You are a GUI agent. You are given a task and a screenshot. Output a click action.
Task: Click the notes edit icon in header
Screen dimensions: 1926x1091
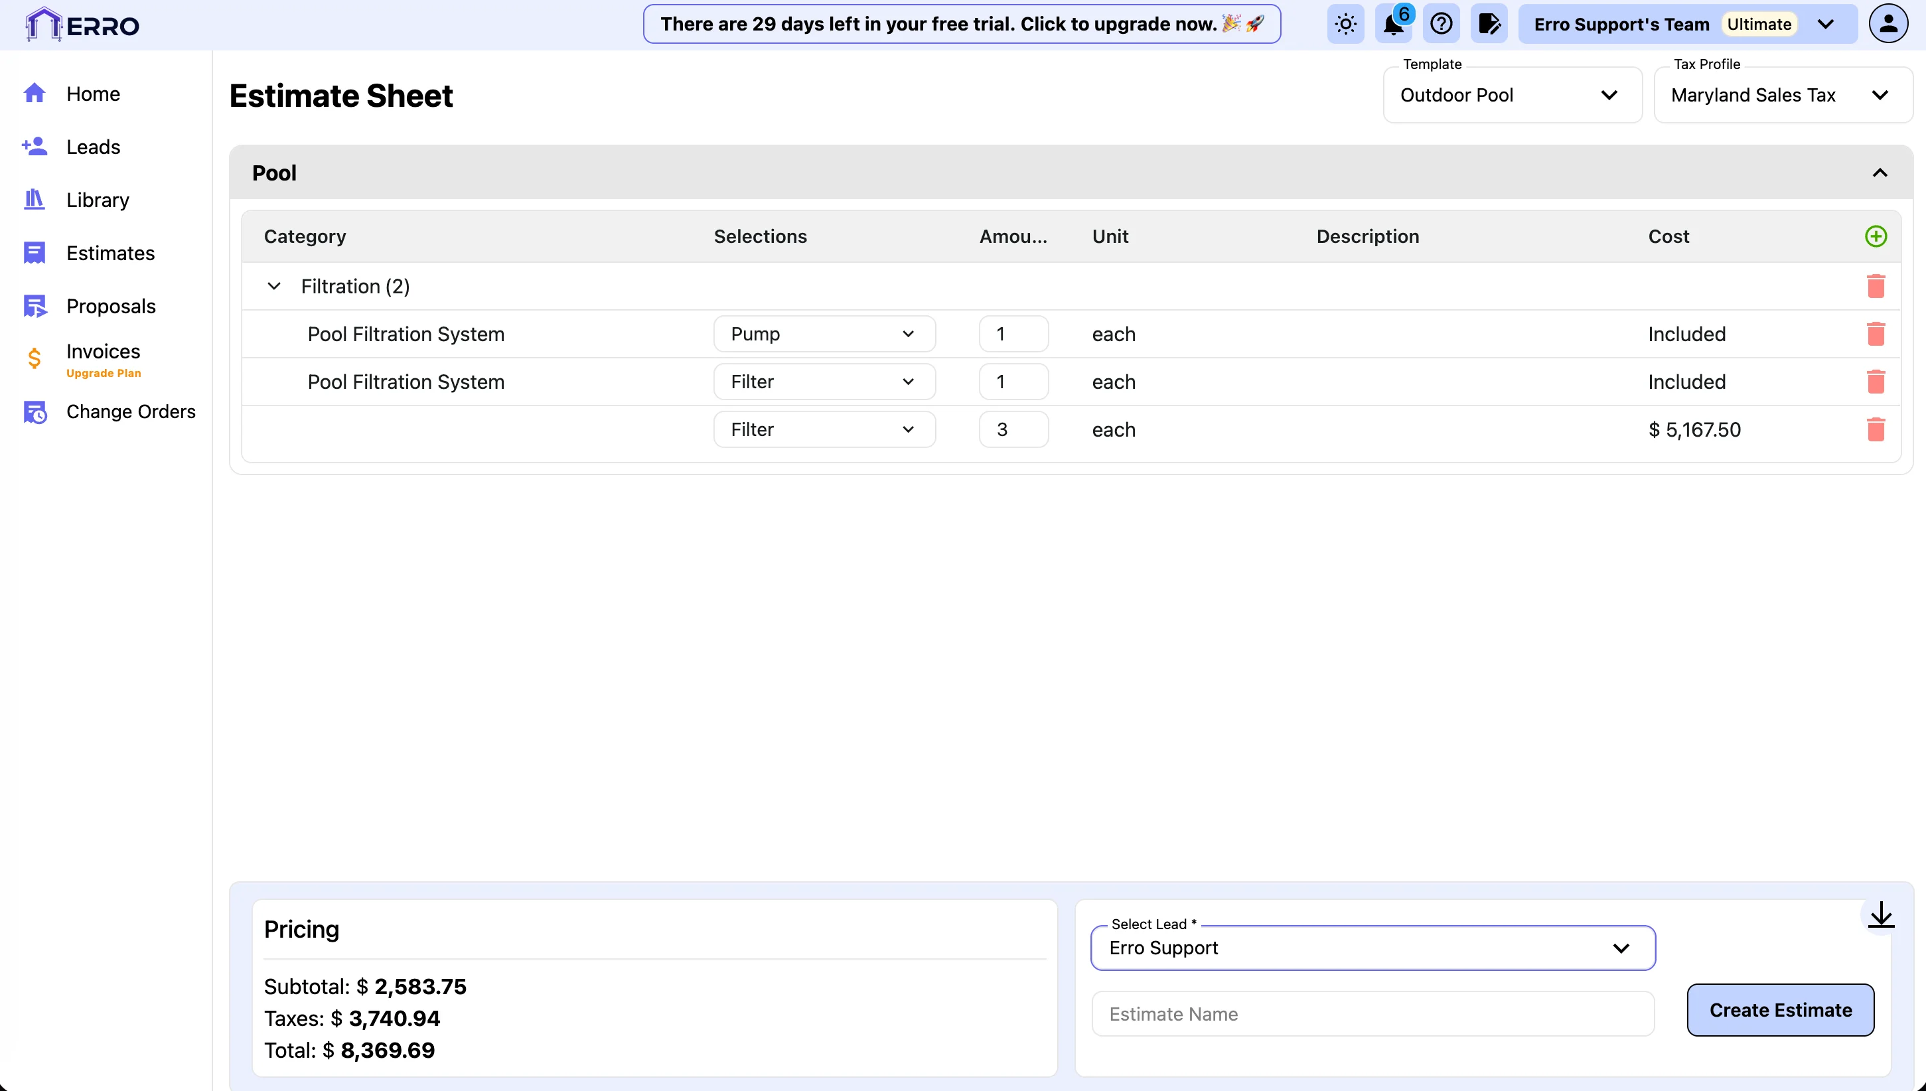coord(1489,24)
